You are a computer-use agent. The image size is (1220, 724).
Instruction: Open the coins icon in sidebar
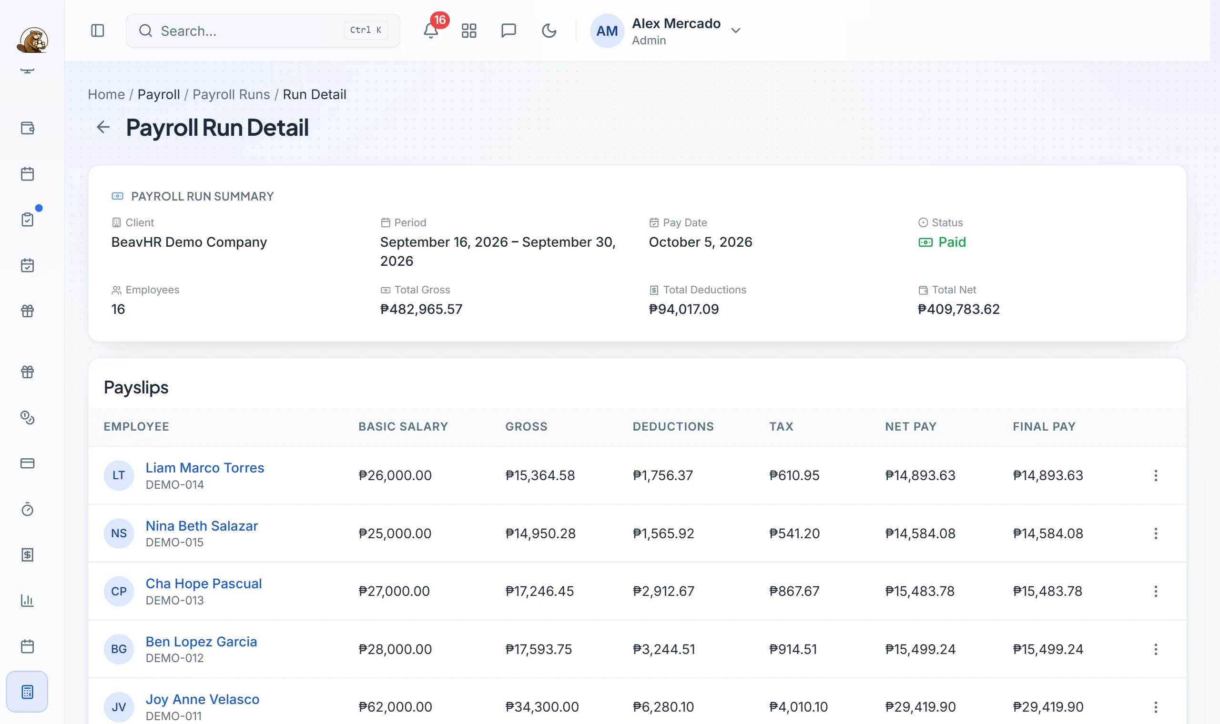point(27,418)
